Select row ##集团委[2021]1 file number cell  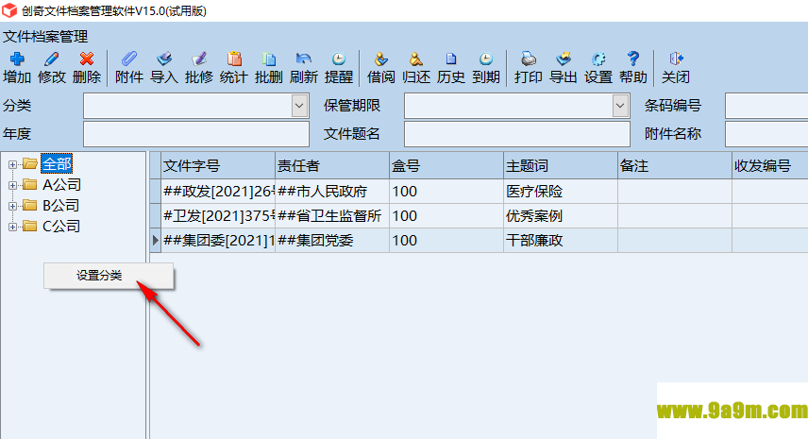218,240
